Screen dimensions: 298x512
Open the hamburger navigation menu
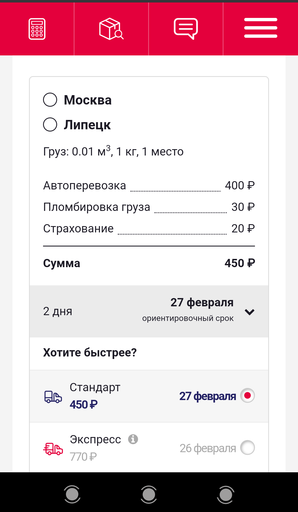pyautogui.click(x=260, y=28)
